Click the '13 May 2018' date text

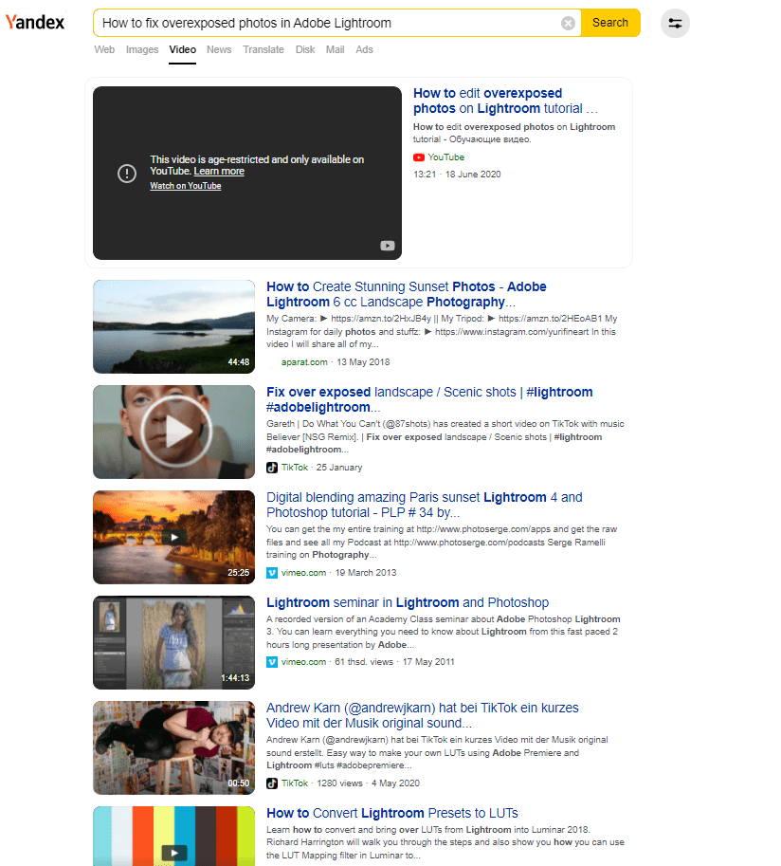click(x=363, y=362)
